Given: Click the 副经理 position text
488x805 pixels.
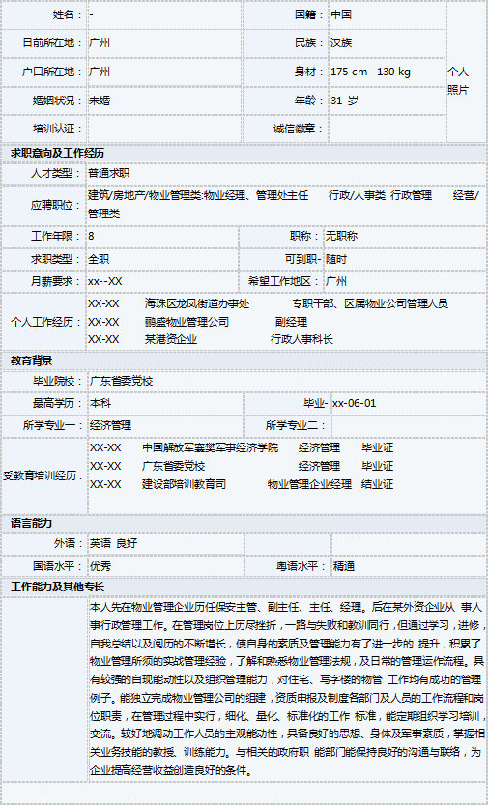Looking at the screenshot, I should coord(291,322).
